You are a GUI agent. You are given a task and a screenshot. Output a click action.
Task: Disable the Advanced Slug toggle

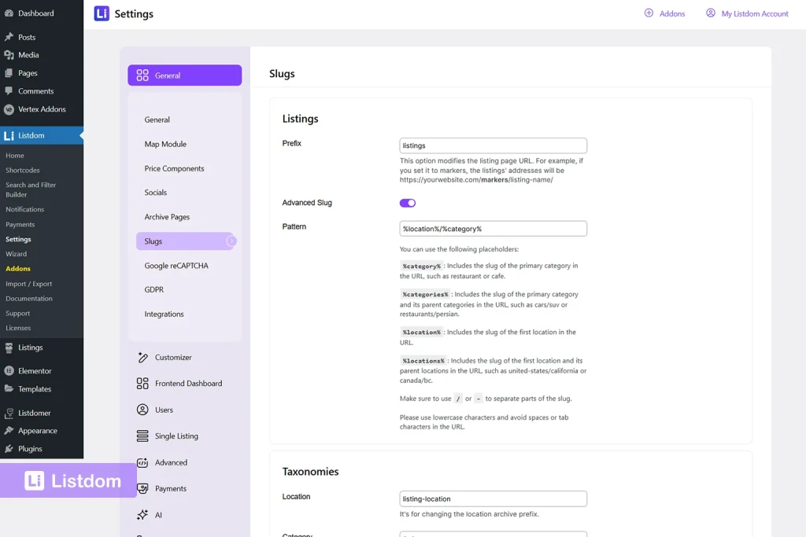click(x=407, y=202)
